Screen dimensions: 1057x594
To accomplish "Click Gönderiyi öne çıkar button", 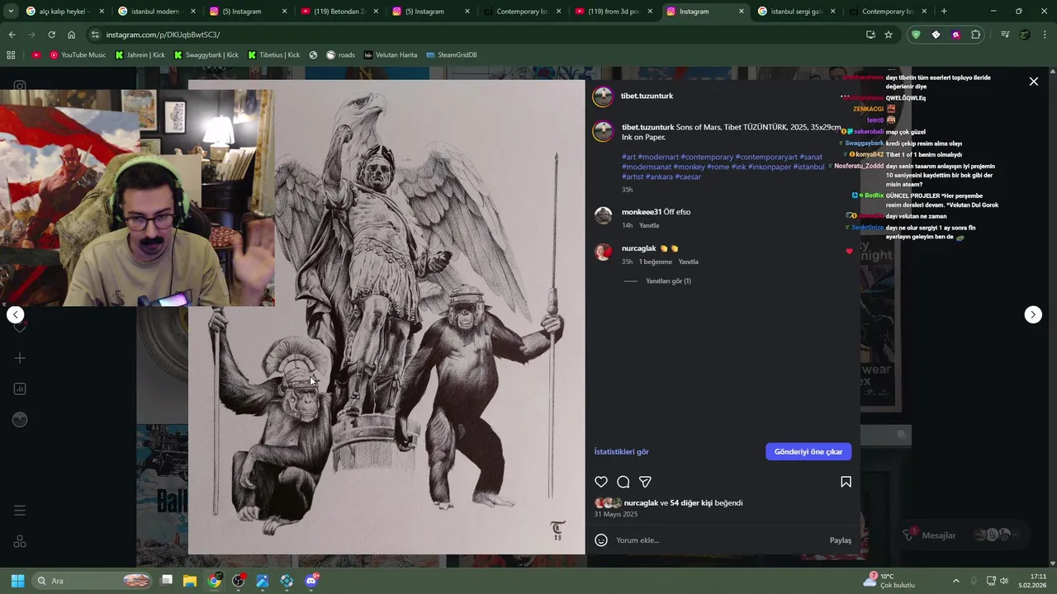I will (808, 451).
